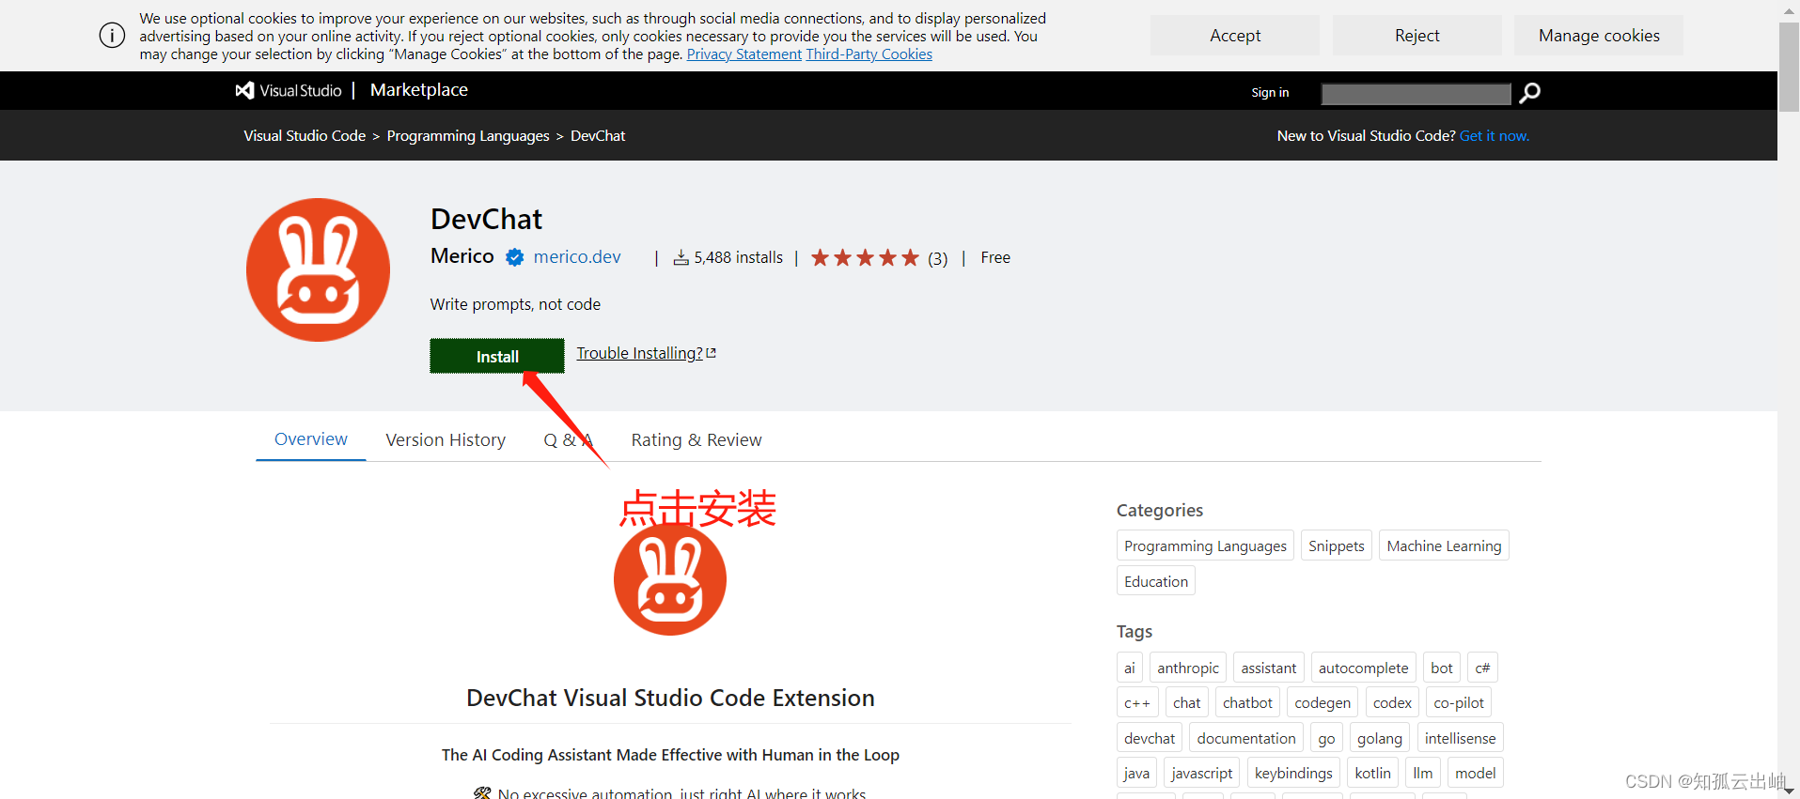Click the 'assistant' tag
This screenshot has height=799, width=1800.
[1268, 668]
